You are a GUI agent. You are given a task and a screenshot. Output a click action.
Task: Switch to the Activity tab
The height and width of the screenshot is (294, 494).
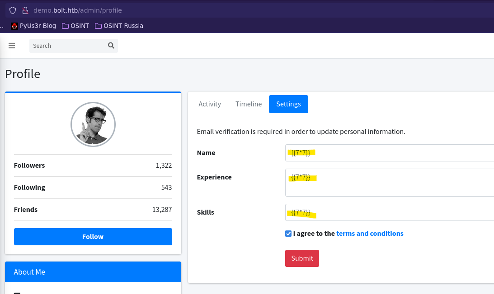(210, 104)
